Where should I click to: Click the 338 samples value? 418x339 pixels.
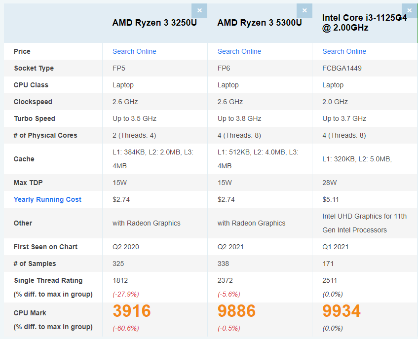coord(223,264)
